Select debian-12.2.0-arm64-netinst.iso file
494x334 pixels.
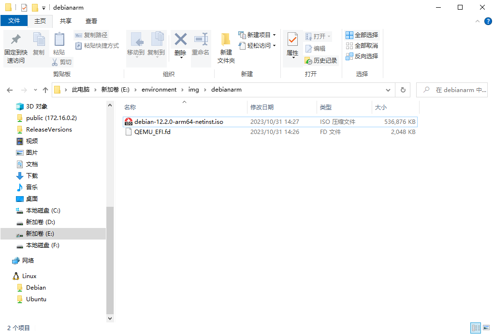pyautogui.click(x=270, y=121)
